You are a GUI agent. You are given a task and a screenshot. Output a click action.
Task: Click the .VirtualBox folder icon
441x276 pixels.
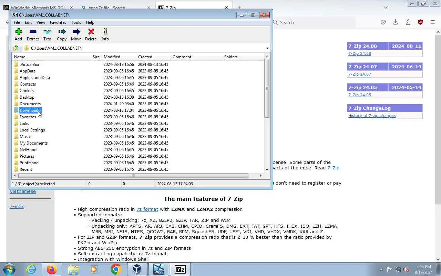pos(16,64)
